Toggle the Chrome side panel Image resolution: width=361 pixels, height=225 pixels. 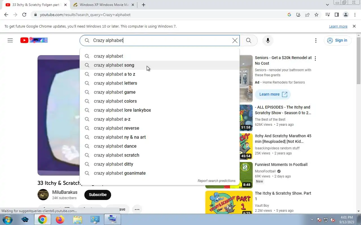pos(336,15)
